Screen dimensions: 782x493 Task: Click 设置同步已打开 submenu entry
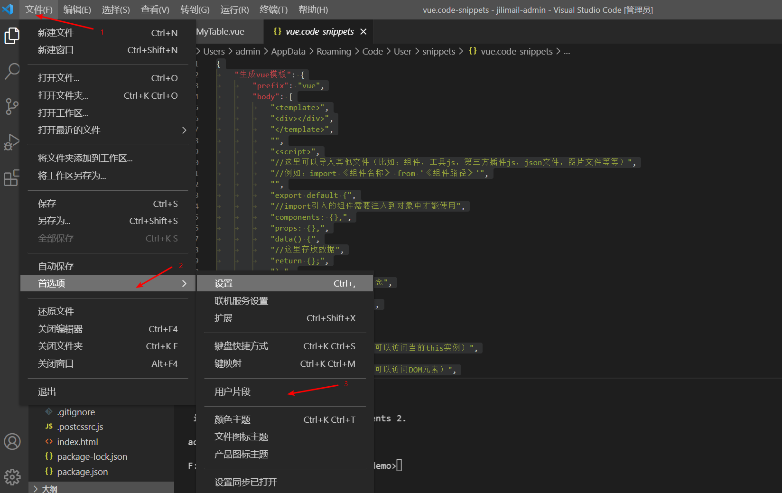pos(285,482)
